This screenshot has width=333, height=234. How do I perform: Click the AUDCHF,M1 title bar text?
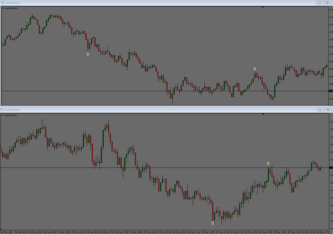(13, 3)
